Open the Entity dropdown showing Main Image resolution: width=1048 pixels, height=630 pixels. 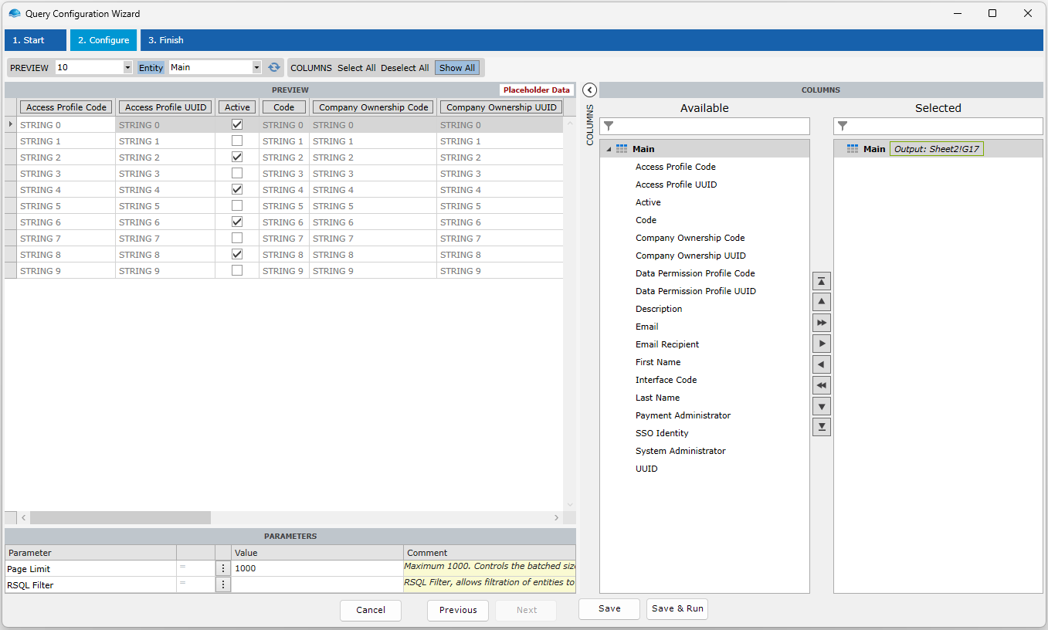pyautogui.click(x=257, y=67)
